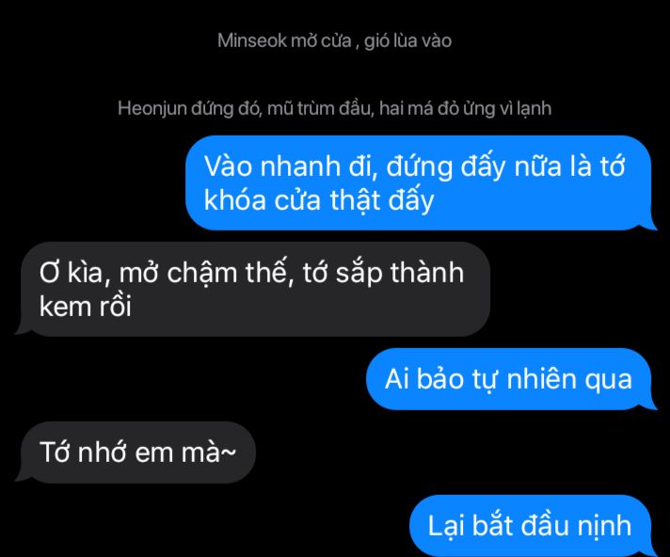Click the tail of 'Ai bảo tự nhiên qua' bubble
This screenshot has height=557, width=670.
click(649, 405)
